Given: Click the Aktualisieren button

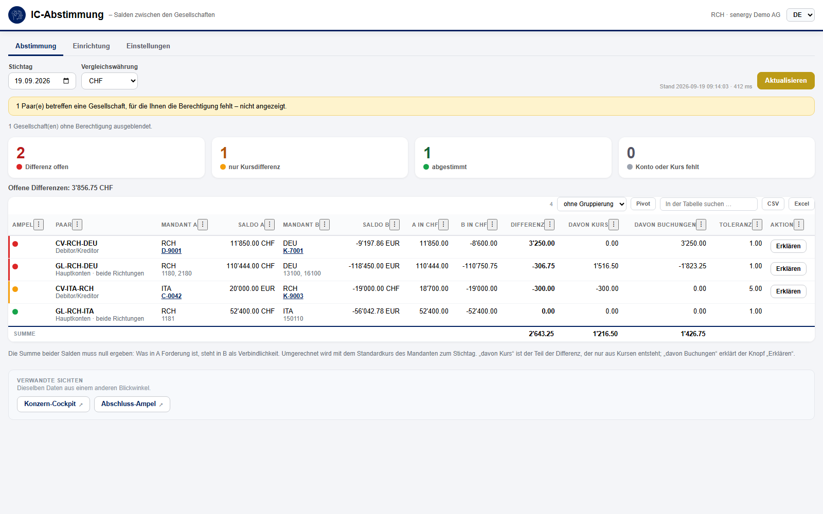Looking at the screenshot, I should (785, 81).
